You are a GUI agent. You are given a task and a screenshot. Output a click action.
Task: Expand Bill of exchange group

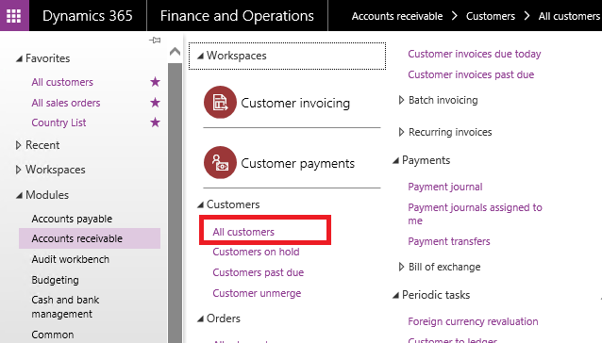click(401, 267)
